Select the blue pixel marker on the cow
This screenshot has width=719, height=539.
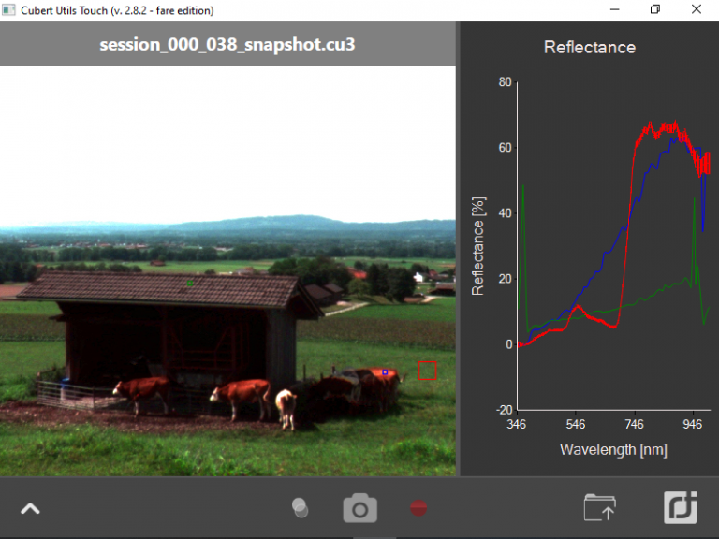tap(385, 372)
